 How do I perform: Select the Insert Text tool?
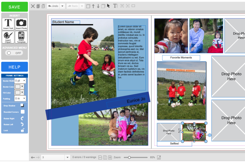[x=8, y=24]
